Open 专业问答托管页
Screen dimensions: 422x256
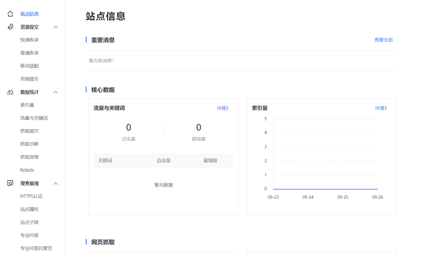[36, 248]
